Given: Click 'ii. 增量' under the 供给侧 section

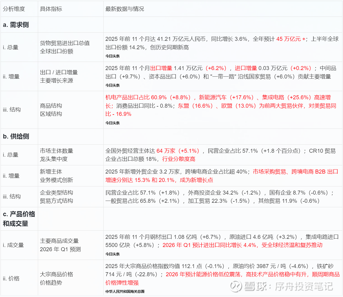Looking at the screenshot, I should pyautogui.click(x=11, y=176).
